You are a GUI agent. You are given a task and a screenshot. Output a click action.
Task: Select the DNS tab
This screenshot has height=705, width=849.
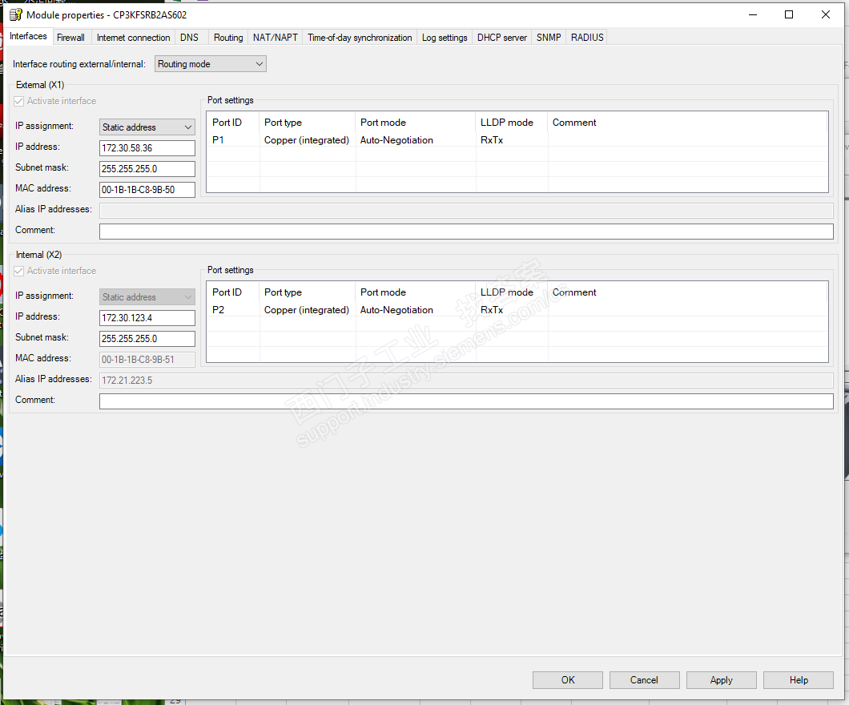(x=190, y=38)
